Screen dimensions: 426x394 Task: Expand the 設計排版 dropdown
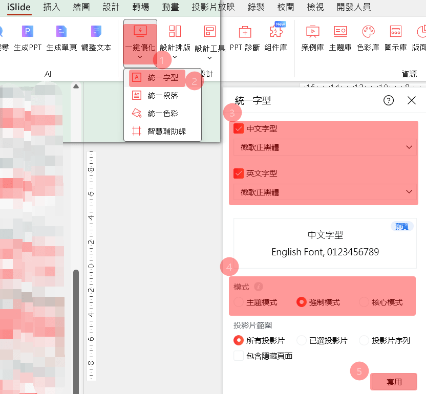click(175, 57)
